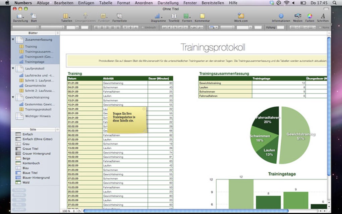Close the yellow comment note
342x214 pixels.
coord(144,109)
